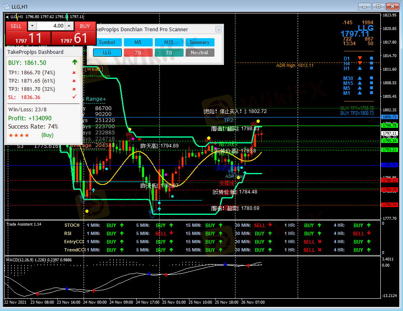
Task: Click the orange down triangle beside D1
Action: coord(360,58)
